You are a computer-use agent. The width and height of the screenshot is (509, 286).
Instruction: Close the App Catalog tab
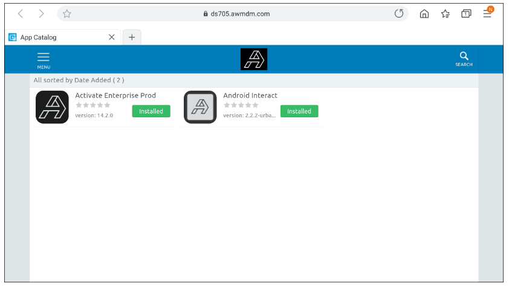tap(112, 37)
